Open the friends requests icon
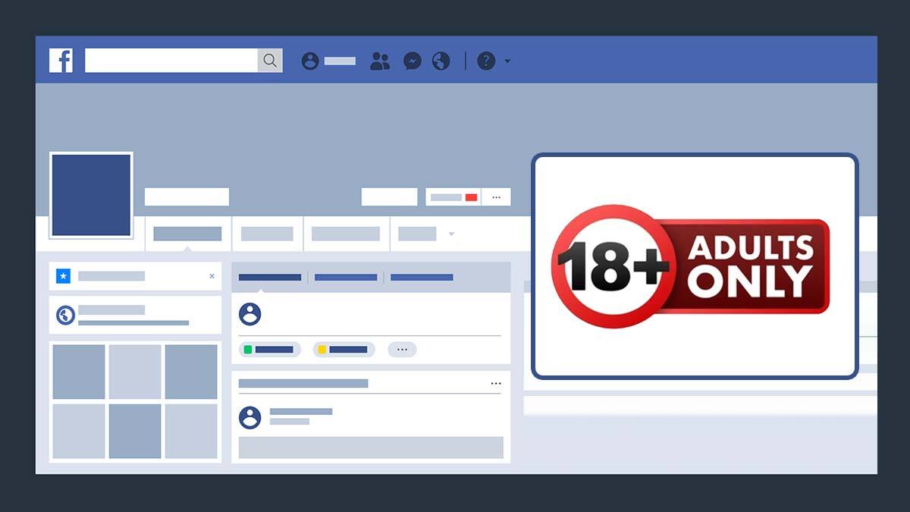 coord(379,61)
